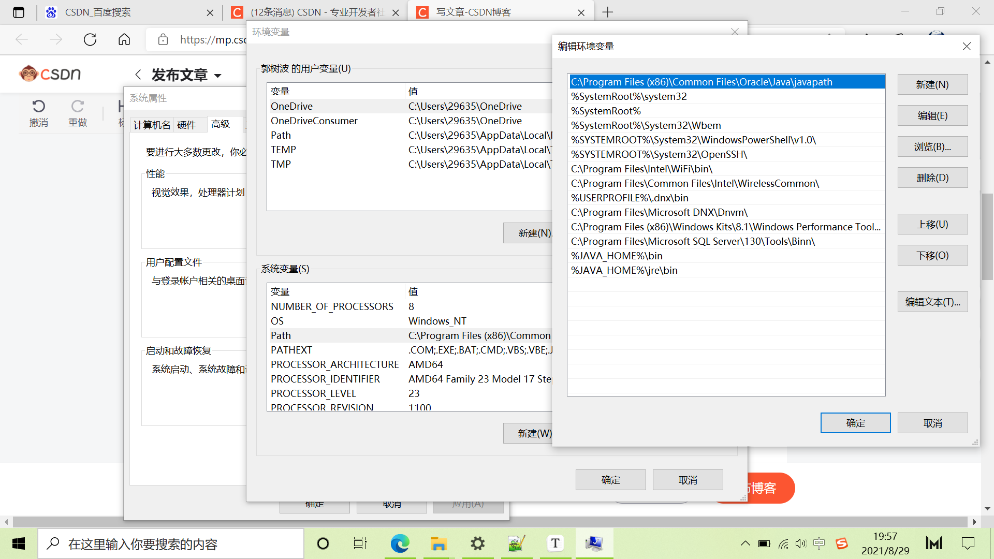The width and height of the screenshot is (994, 559).
Task: Go back using chevron beside 发布文章
Action: (138, 75)
